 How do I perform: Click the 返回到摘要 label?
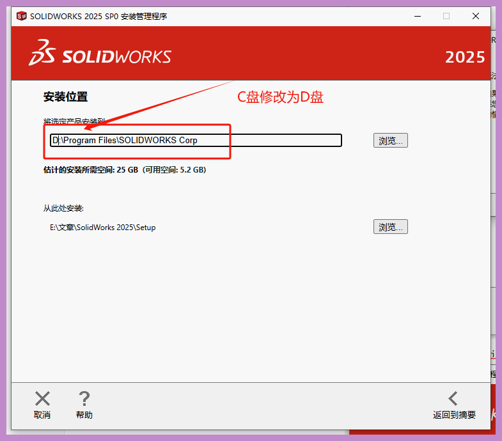click(454, 415)
